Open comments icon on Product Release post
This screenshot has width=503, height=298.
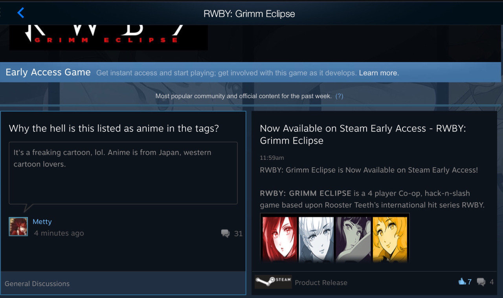click(x=481, y=282)
